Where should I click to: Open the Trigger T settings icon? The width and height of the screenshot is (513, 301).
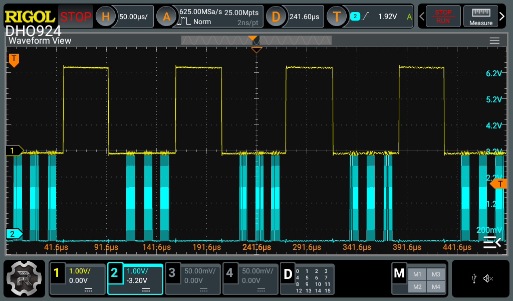(x=337, y=17)
